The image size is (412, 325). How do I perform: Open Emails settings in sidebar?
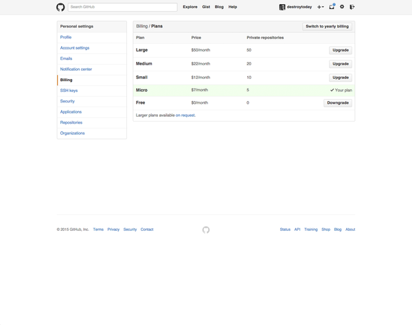click(x=66, y=58)
